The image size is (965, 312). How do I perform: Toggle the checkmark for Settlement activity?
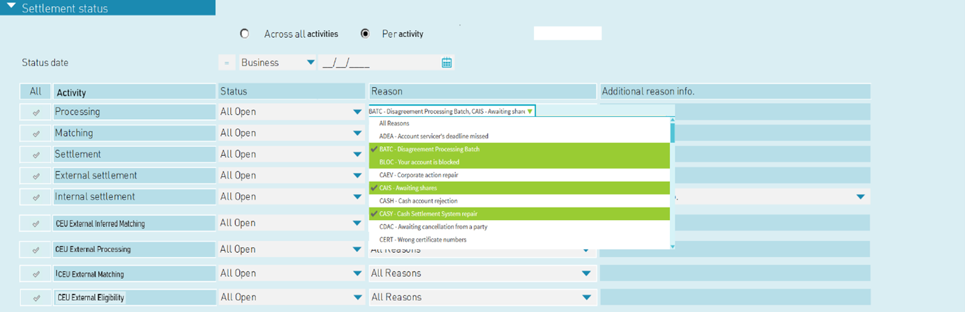(x=36, y=155)
